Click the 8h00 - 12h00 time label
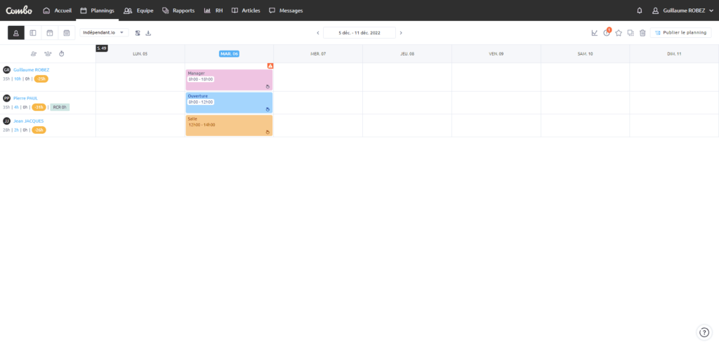 [201, 102]
